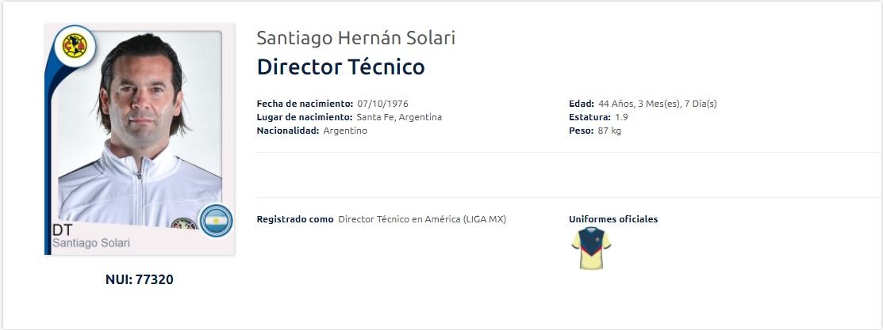Screen dimensions: 883x330
Task: Click the Santa Fe, Argentina birthplace text
Action: 399,117
